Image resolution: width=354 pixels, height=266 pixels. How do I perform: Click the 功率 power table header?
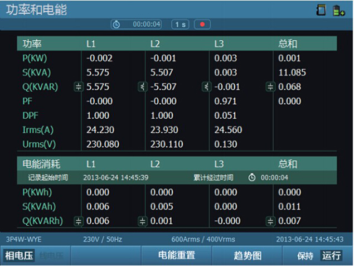click(32, 43)
